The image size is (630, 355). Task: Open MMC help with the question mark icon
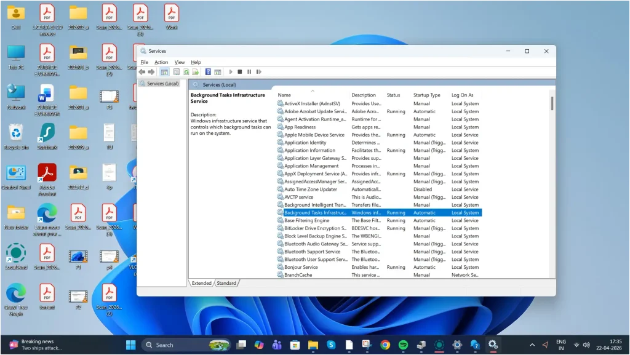tap(207, 71)
